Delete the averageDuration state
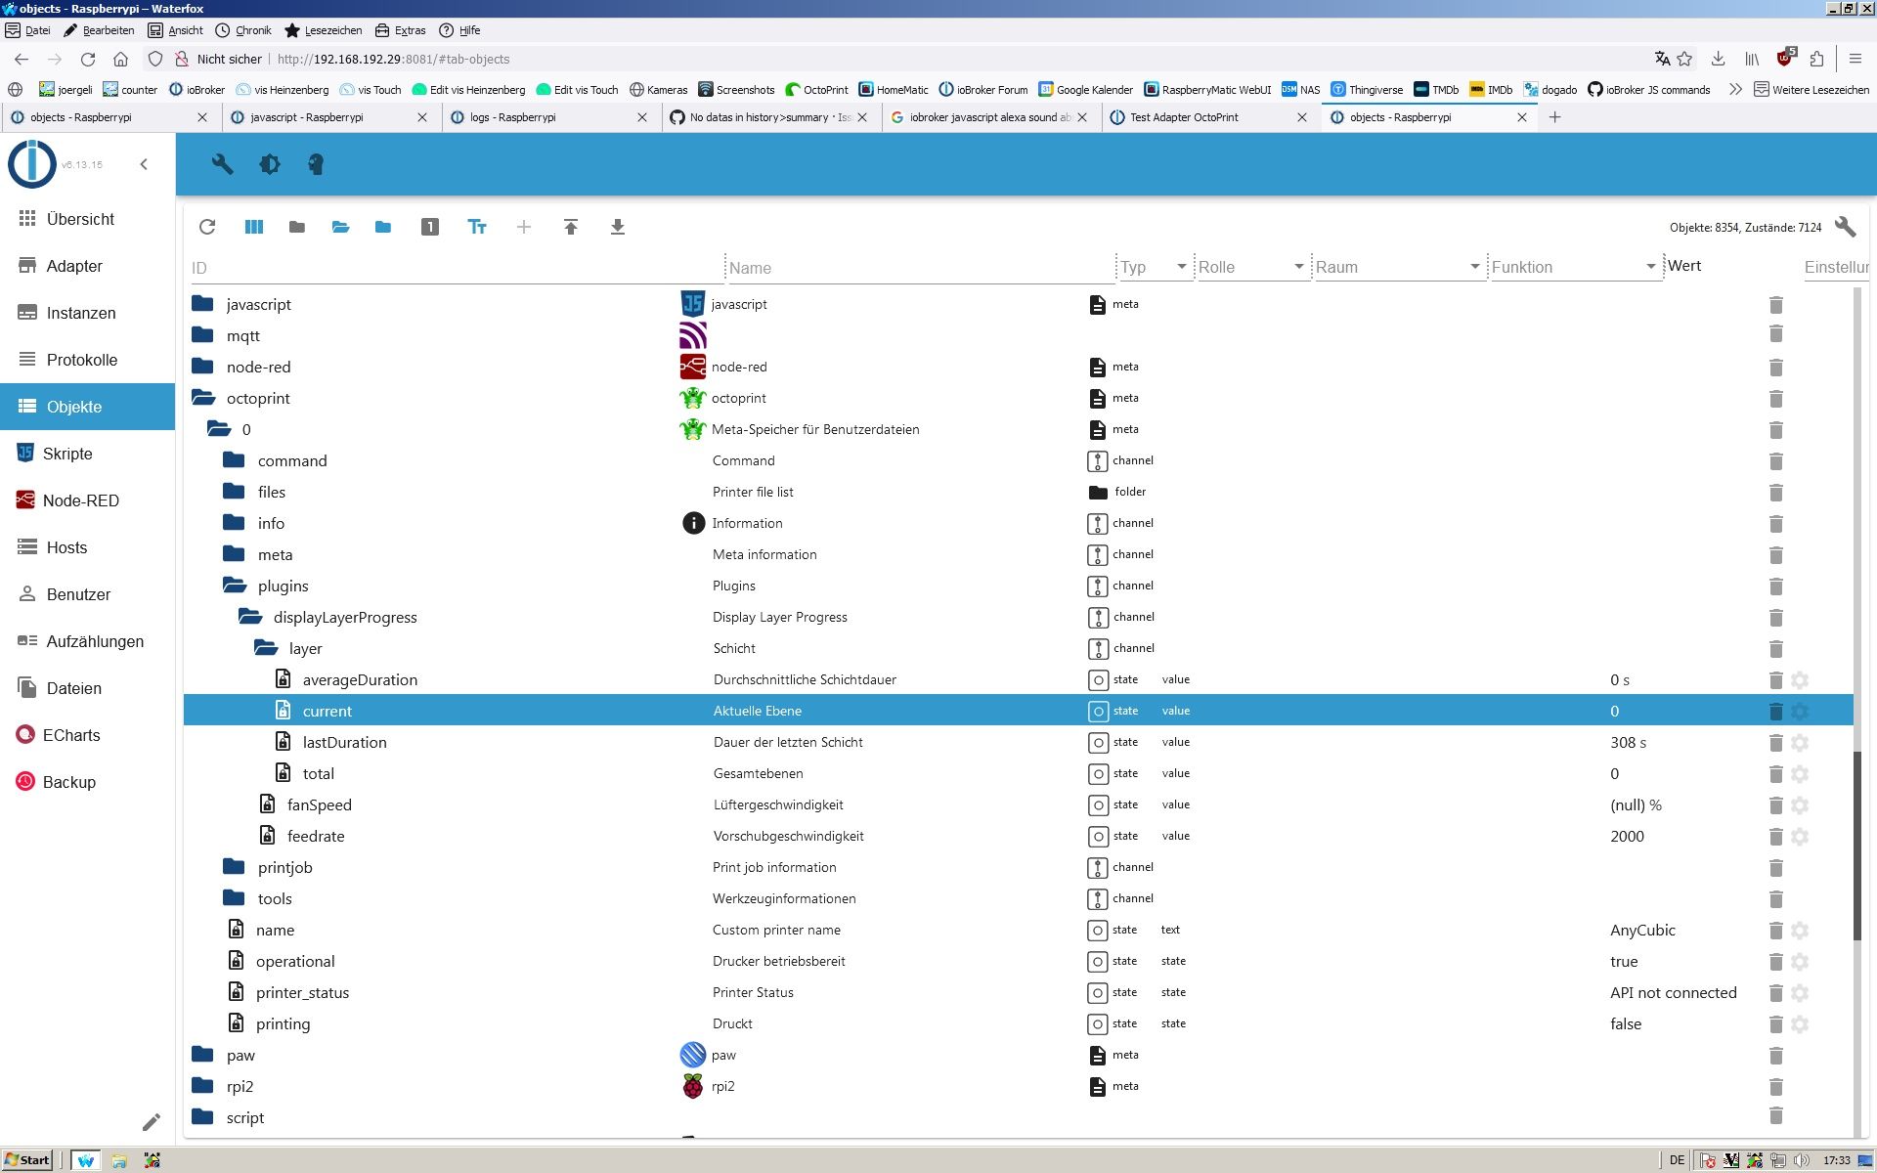 1776,679
